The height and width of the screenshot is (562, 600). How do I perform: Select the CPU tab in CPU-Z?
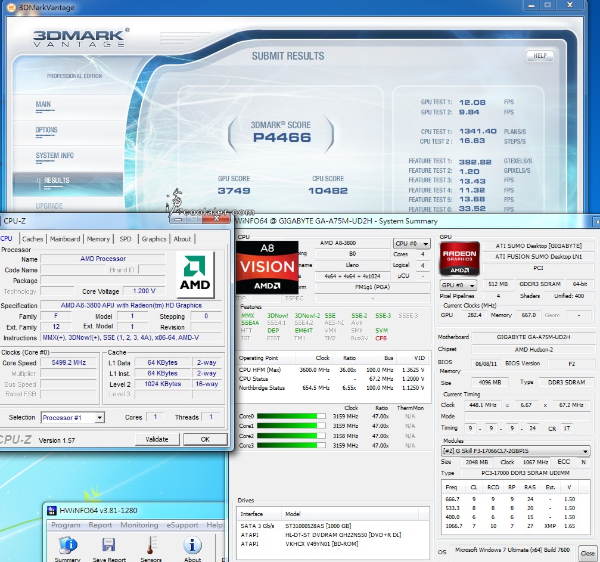pyautogui.click(x=7, y=238)
